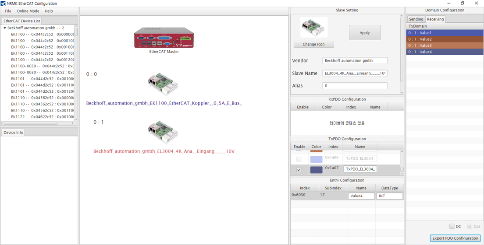The width and height of the screenshot is (484, 245).
Task: Click the light lavender swatch for 0x1a06
Action: (317, 159)
